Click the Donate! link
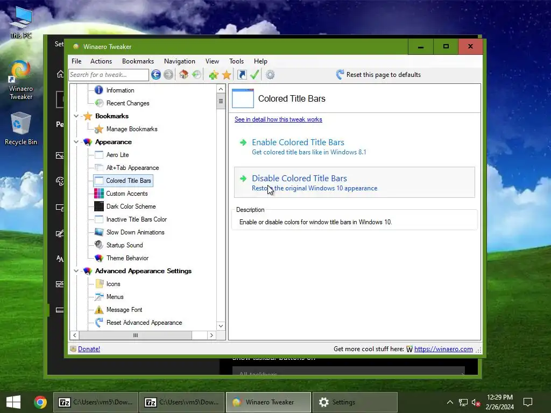The image size is (551, 413). [89, 348]
